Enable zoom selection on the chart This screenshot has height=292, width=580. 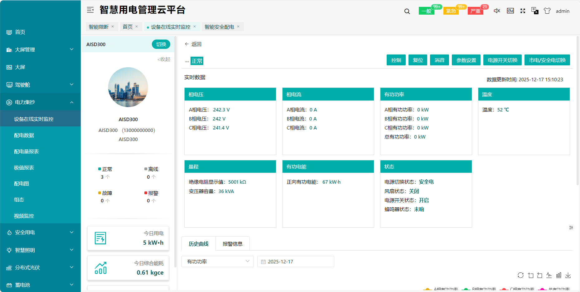pos(530,275)
